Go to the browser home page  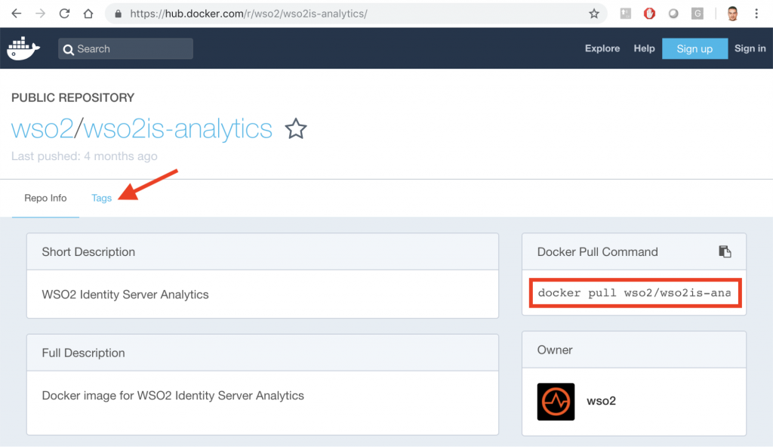pos(88,14)
